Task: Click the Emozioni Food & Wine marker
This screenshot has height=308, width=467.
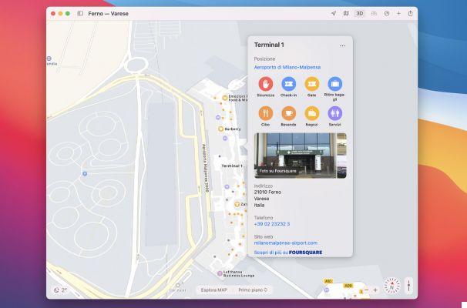Action: coord(225,97)
